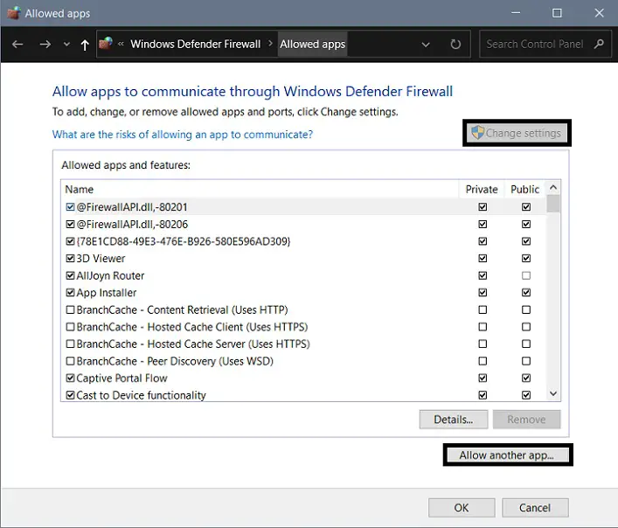This screenshot has height=528, width=618.
Task: Click the search magnifier icon
Action: (599, 44)
